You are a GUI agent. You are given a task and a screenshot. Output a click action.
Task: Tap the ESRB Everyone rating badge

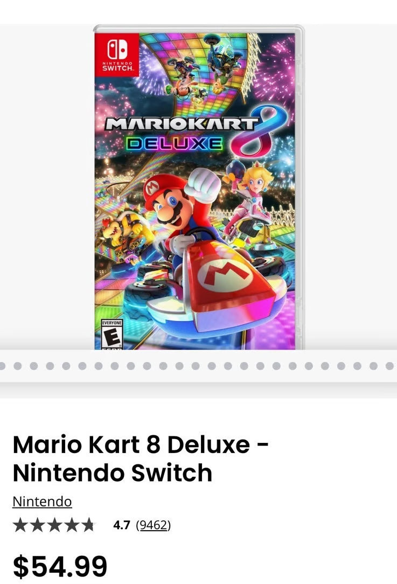click(x=112, y=333)
